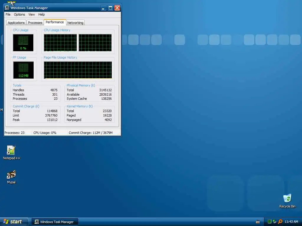Click the 'Page File Usage History' label
This screenshot has height=226, width=302.
[x=60, y=57]
